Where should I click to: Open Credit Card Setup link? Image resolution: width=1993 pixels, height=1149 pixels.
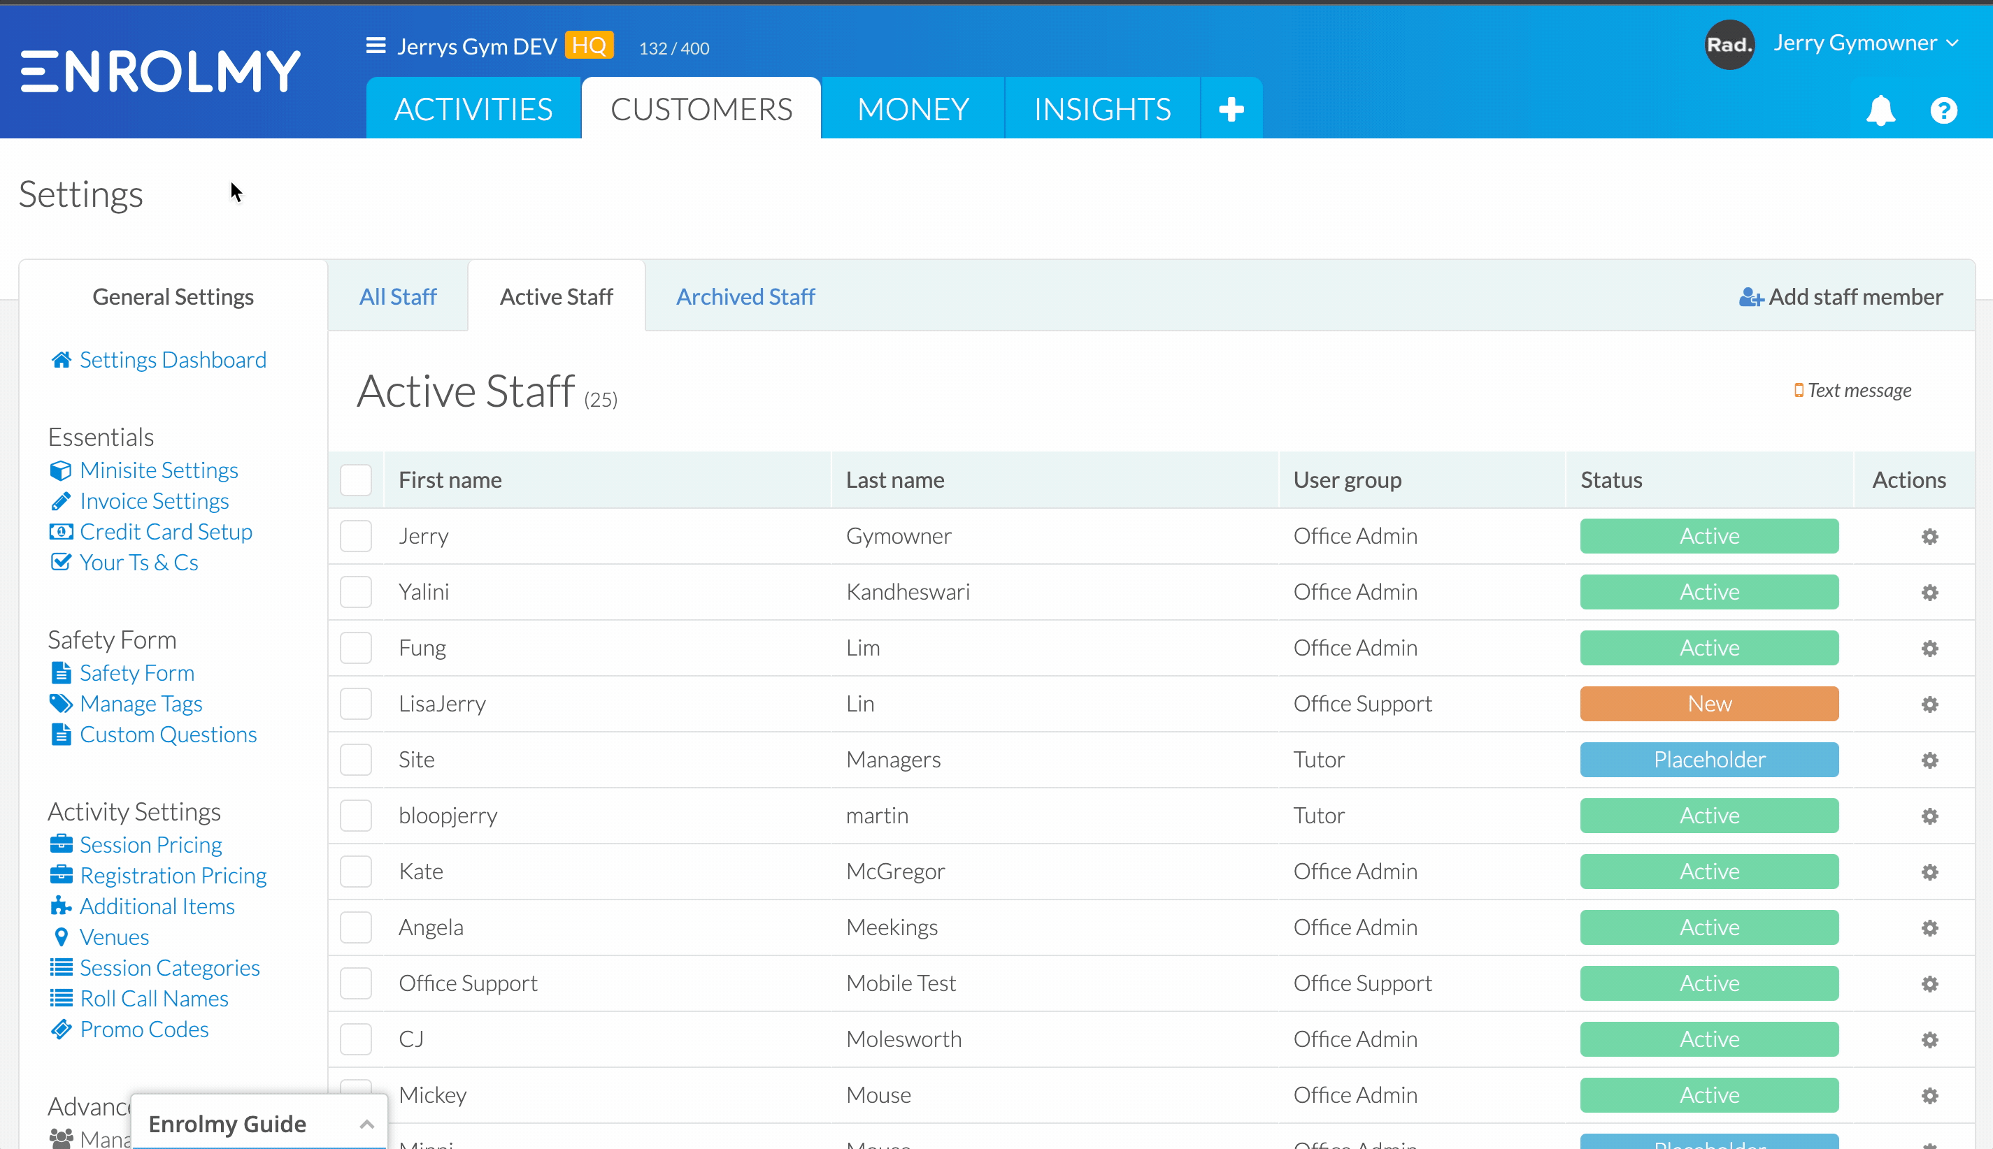pos(166,532)
